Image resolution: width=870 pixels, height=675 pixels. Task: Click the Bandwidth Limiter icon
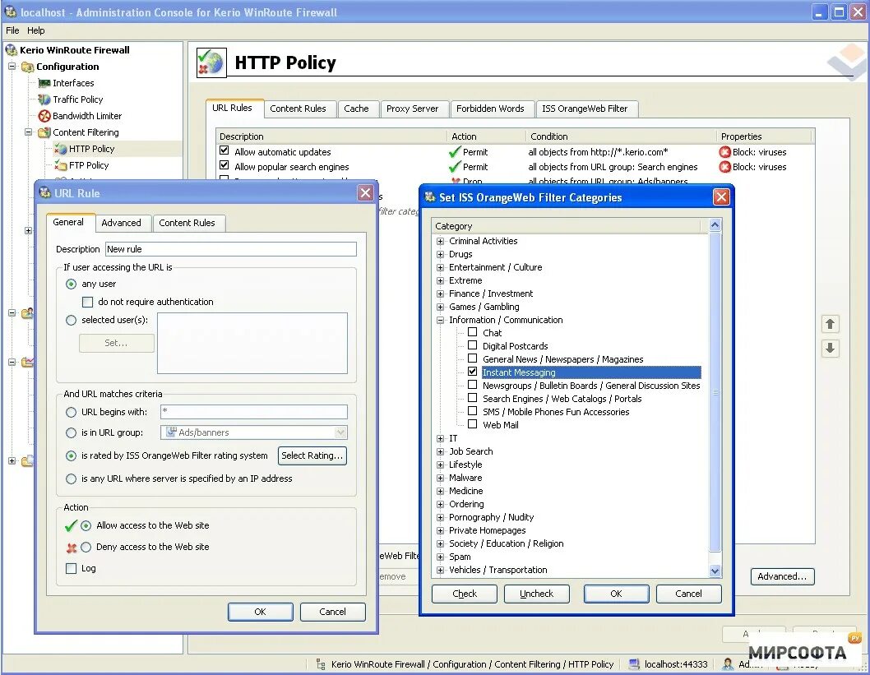tap(44, 116)
